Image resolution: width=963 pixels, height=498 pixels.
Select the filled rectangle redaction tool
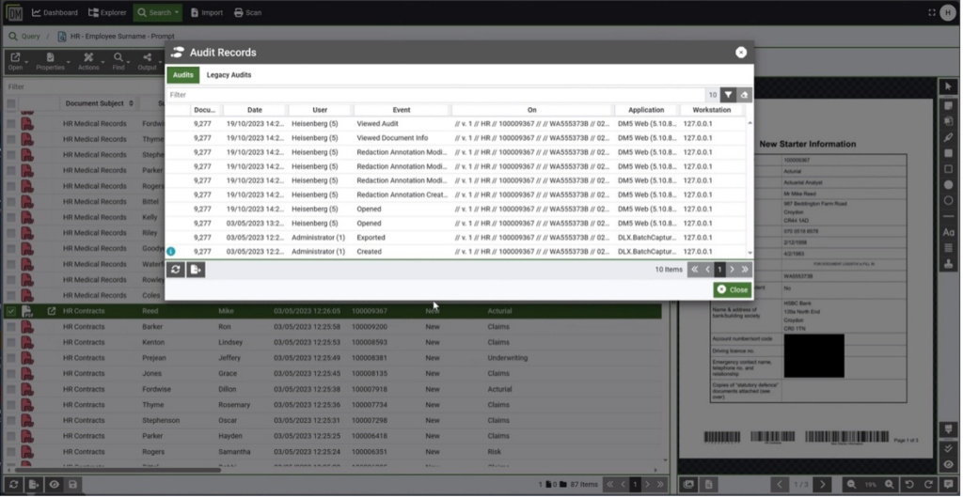[x=948, y=153]
